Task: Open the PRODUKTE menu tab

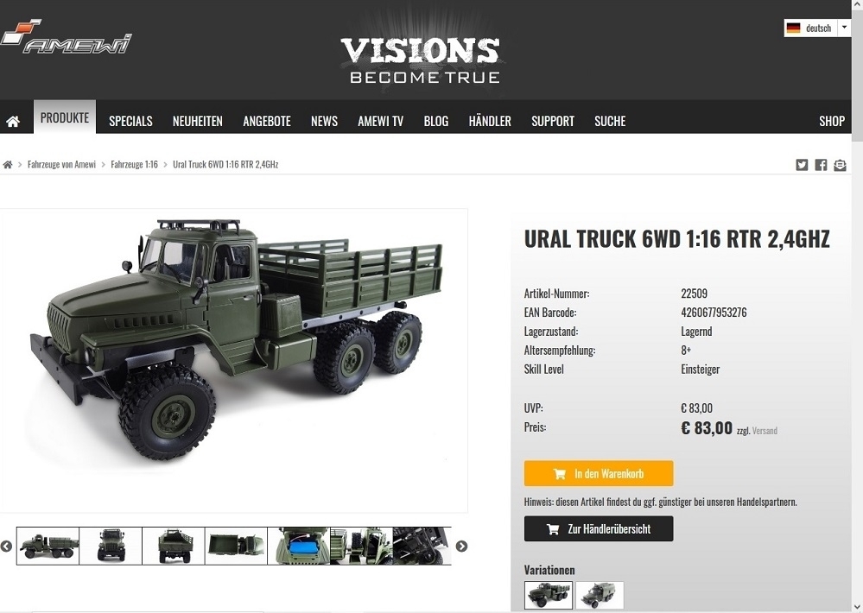Action: pyautogui.click(x=65, y=117)
